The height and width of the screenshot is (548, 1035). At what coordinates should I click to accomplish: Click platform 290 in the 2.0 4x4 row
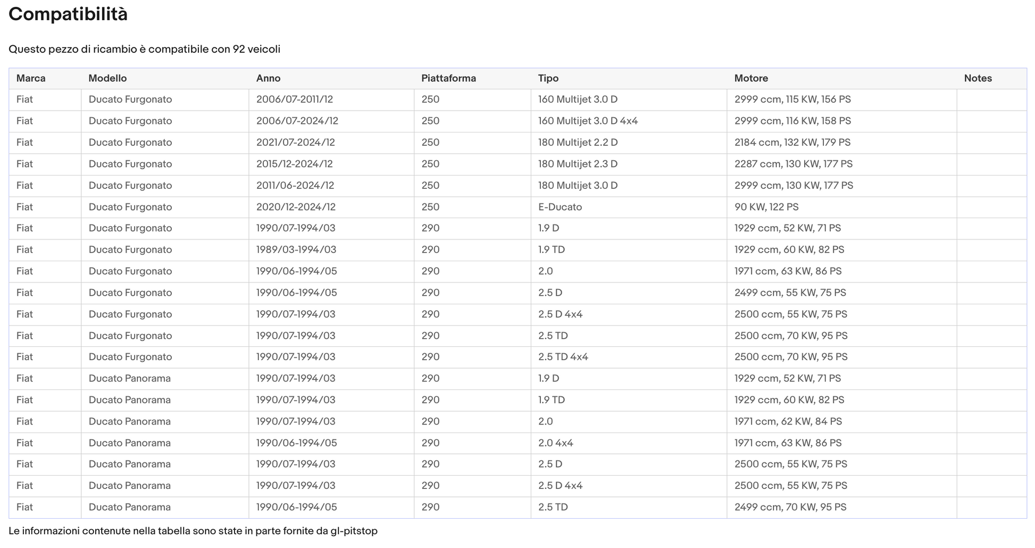tap(430, 443)
